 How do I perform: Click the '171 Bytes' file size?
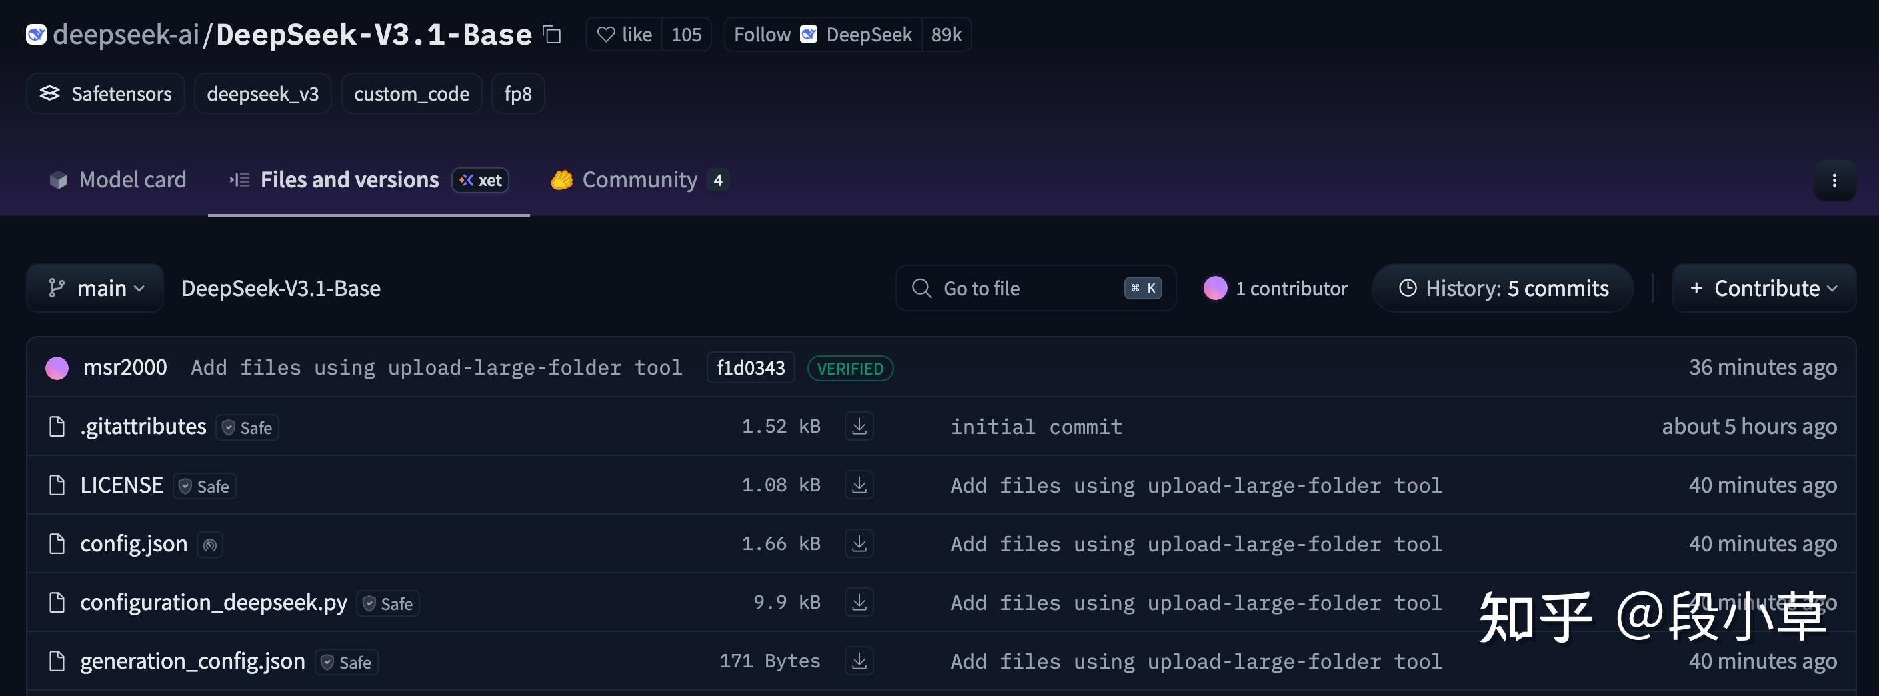tap(769, 661)
